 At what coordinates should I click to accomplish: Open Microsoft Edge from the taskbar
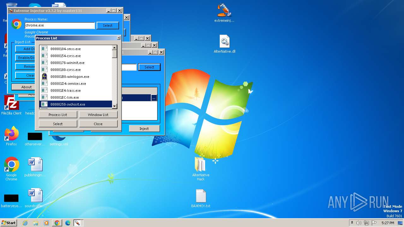tap(68, 223)
